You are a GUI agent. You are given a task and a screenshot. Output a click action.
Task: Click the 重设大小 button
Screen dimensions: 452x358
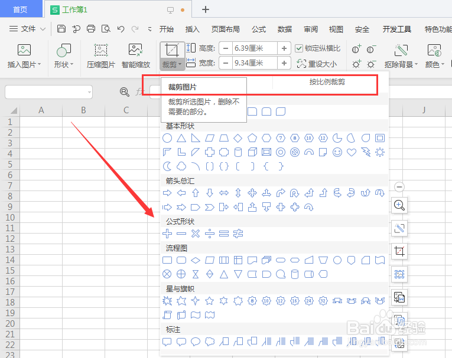317,64
